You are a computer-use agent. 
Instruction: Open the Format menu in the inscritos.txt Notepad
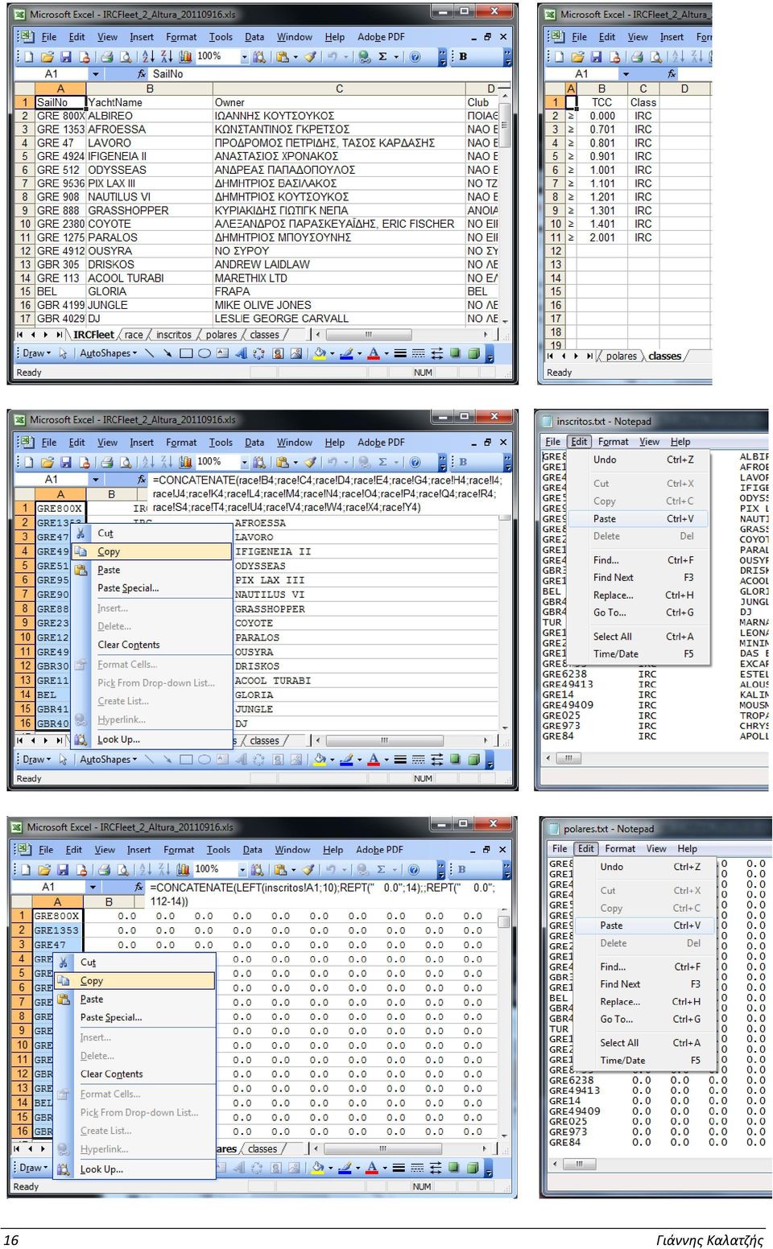point(614,442)
